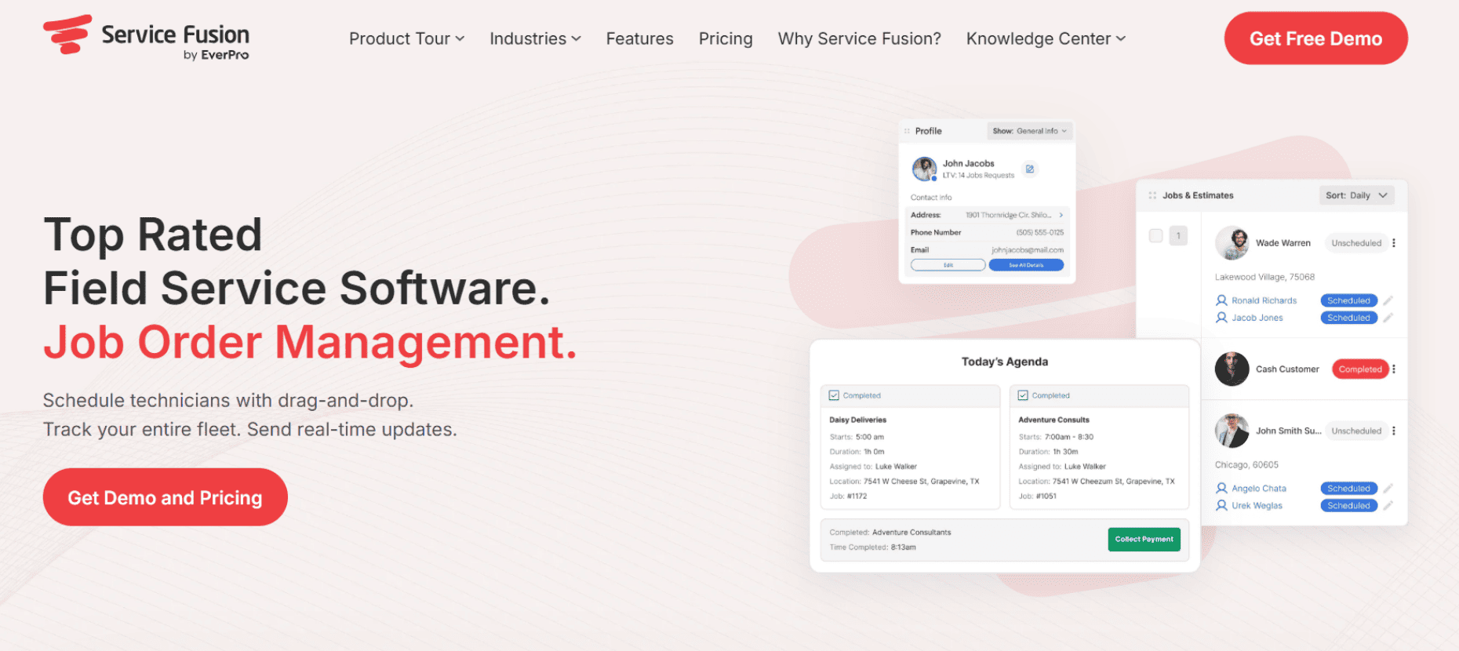
Task: Click Lakewood Village, 75068 location
Action: tap(1264, 277)
